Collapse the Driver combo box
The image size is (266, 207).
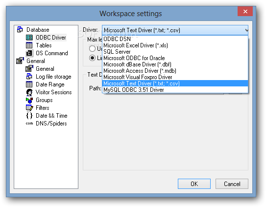pos(246,30)
